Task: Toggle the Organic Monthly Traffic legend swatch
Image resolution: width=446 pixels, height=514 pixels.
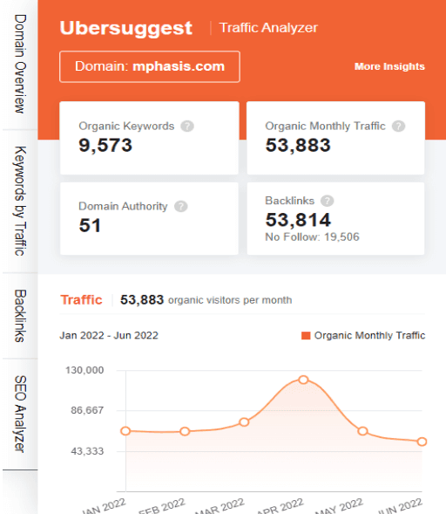Action: click(306, 336)
